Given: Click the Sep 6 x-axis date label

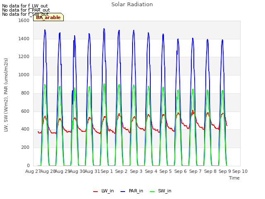Looking at the screenshot, I should coord(181,171).
